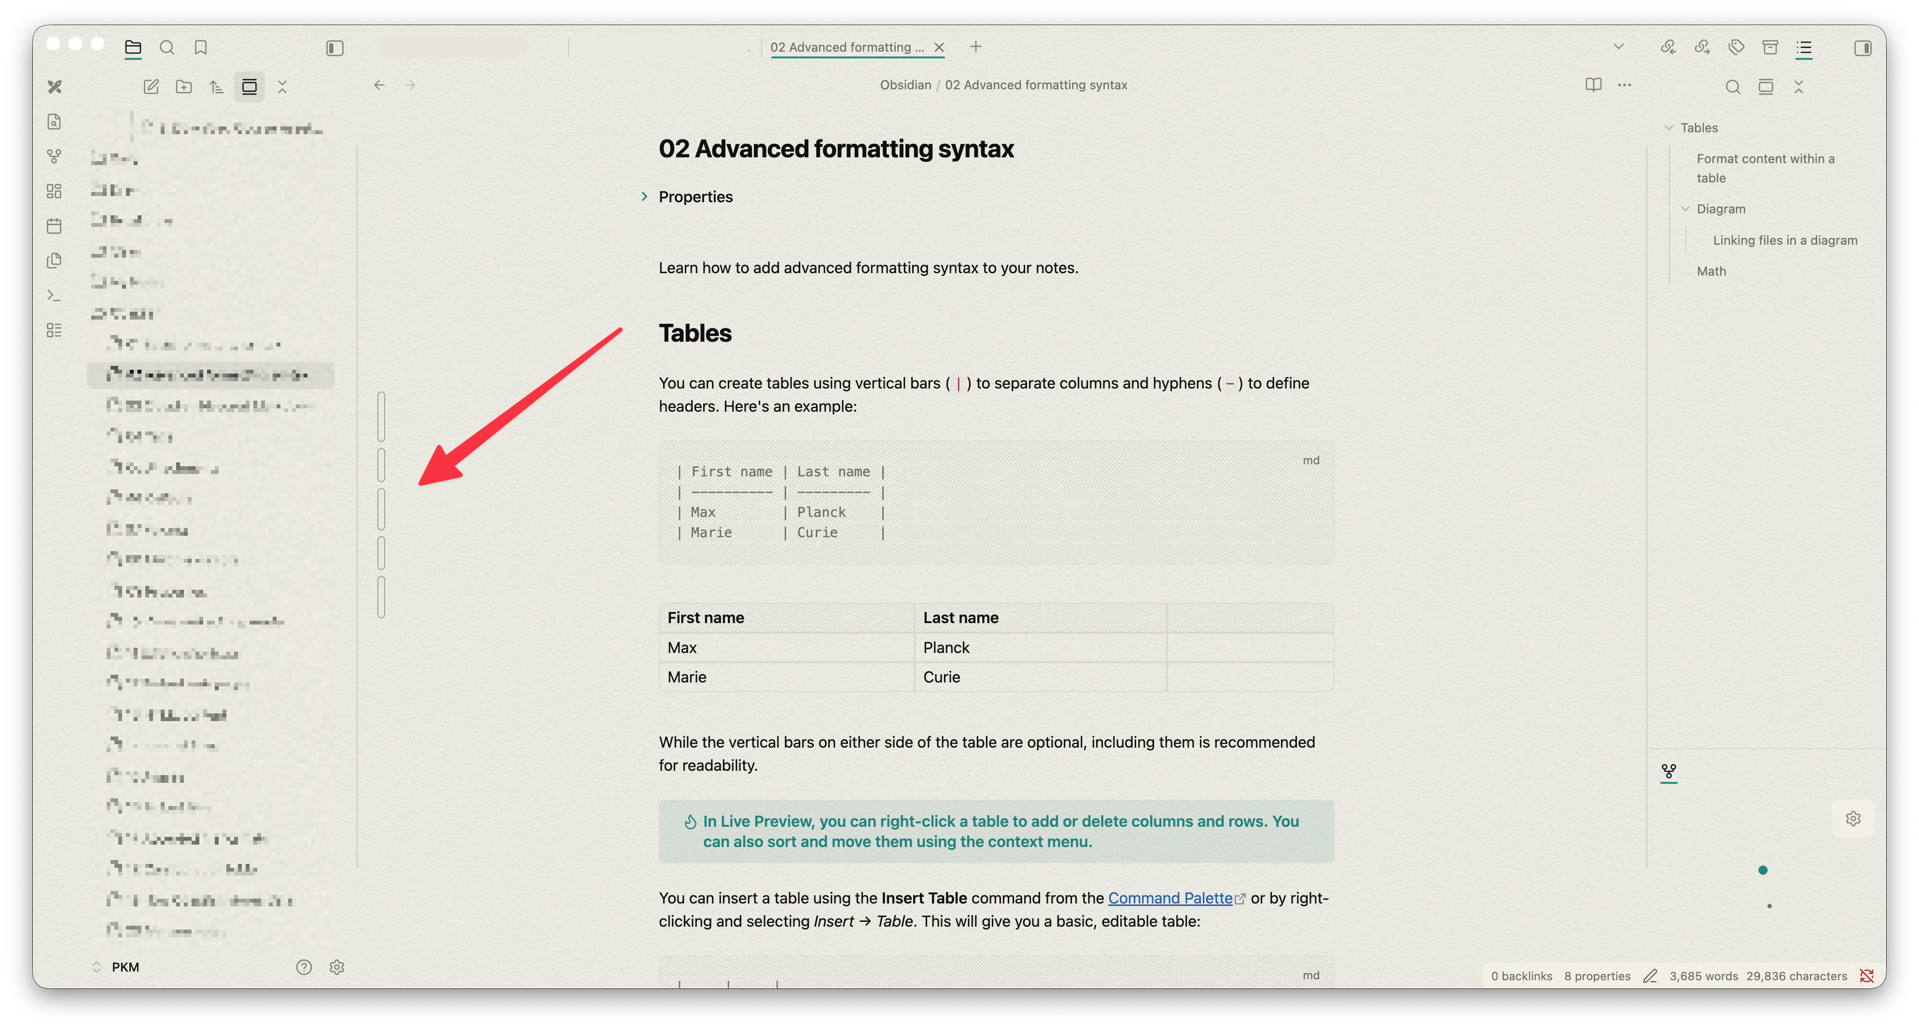Click the insert template ribbon icon

(55, 261)
